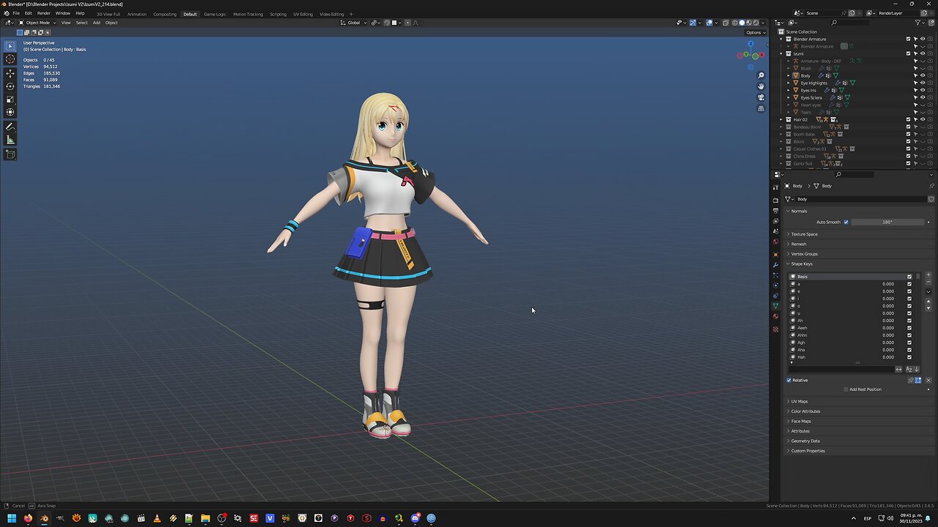Collapse the Shape Keys panel
Viewport: 938px width, 527px height.
pos(801,263)
